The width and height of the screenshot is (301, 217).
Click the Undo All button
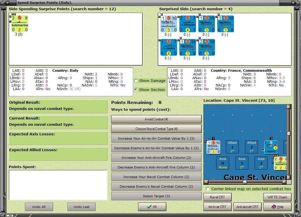click(x=39, y=207)
